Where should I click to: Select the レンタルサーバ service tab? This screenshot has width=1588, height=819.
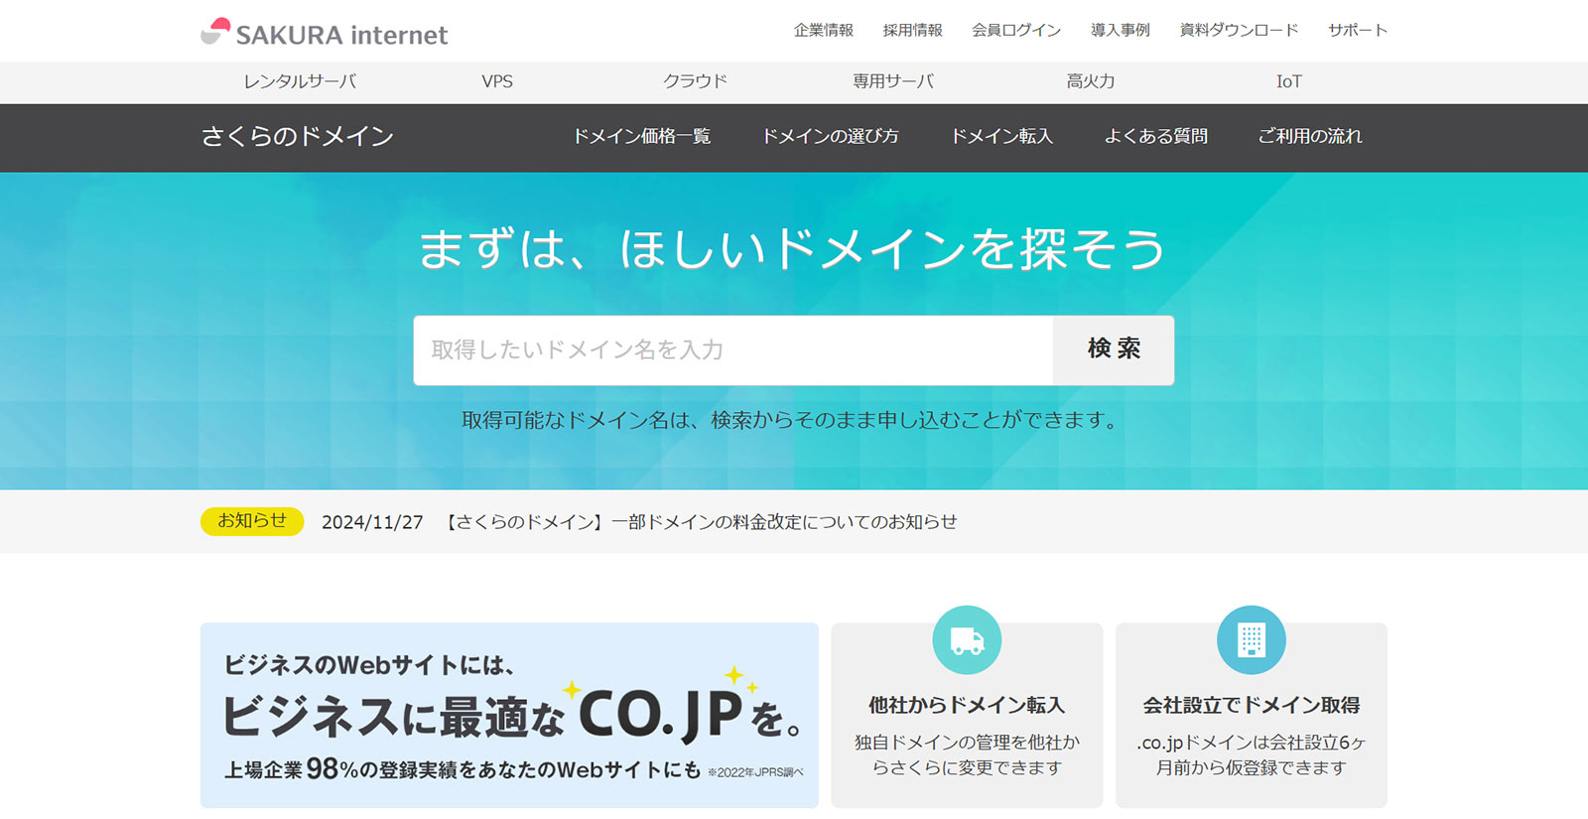point(300,81)
